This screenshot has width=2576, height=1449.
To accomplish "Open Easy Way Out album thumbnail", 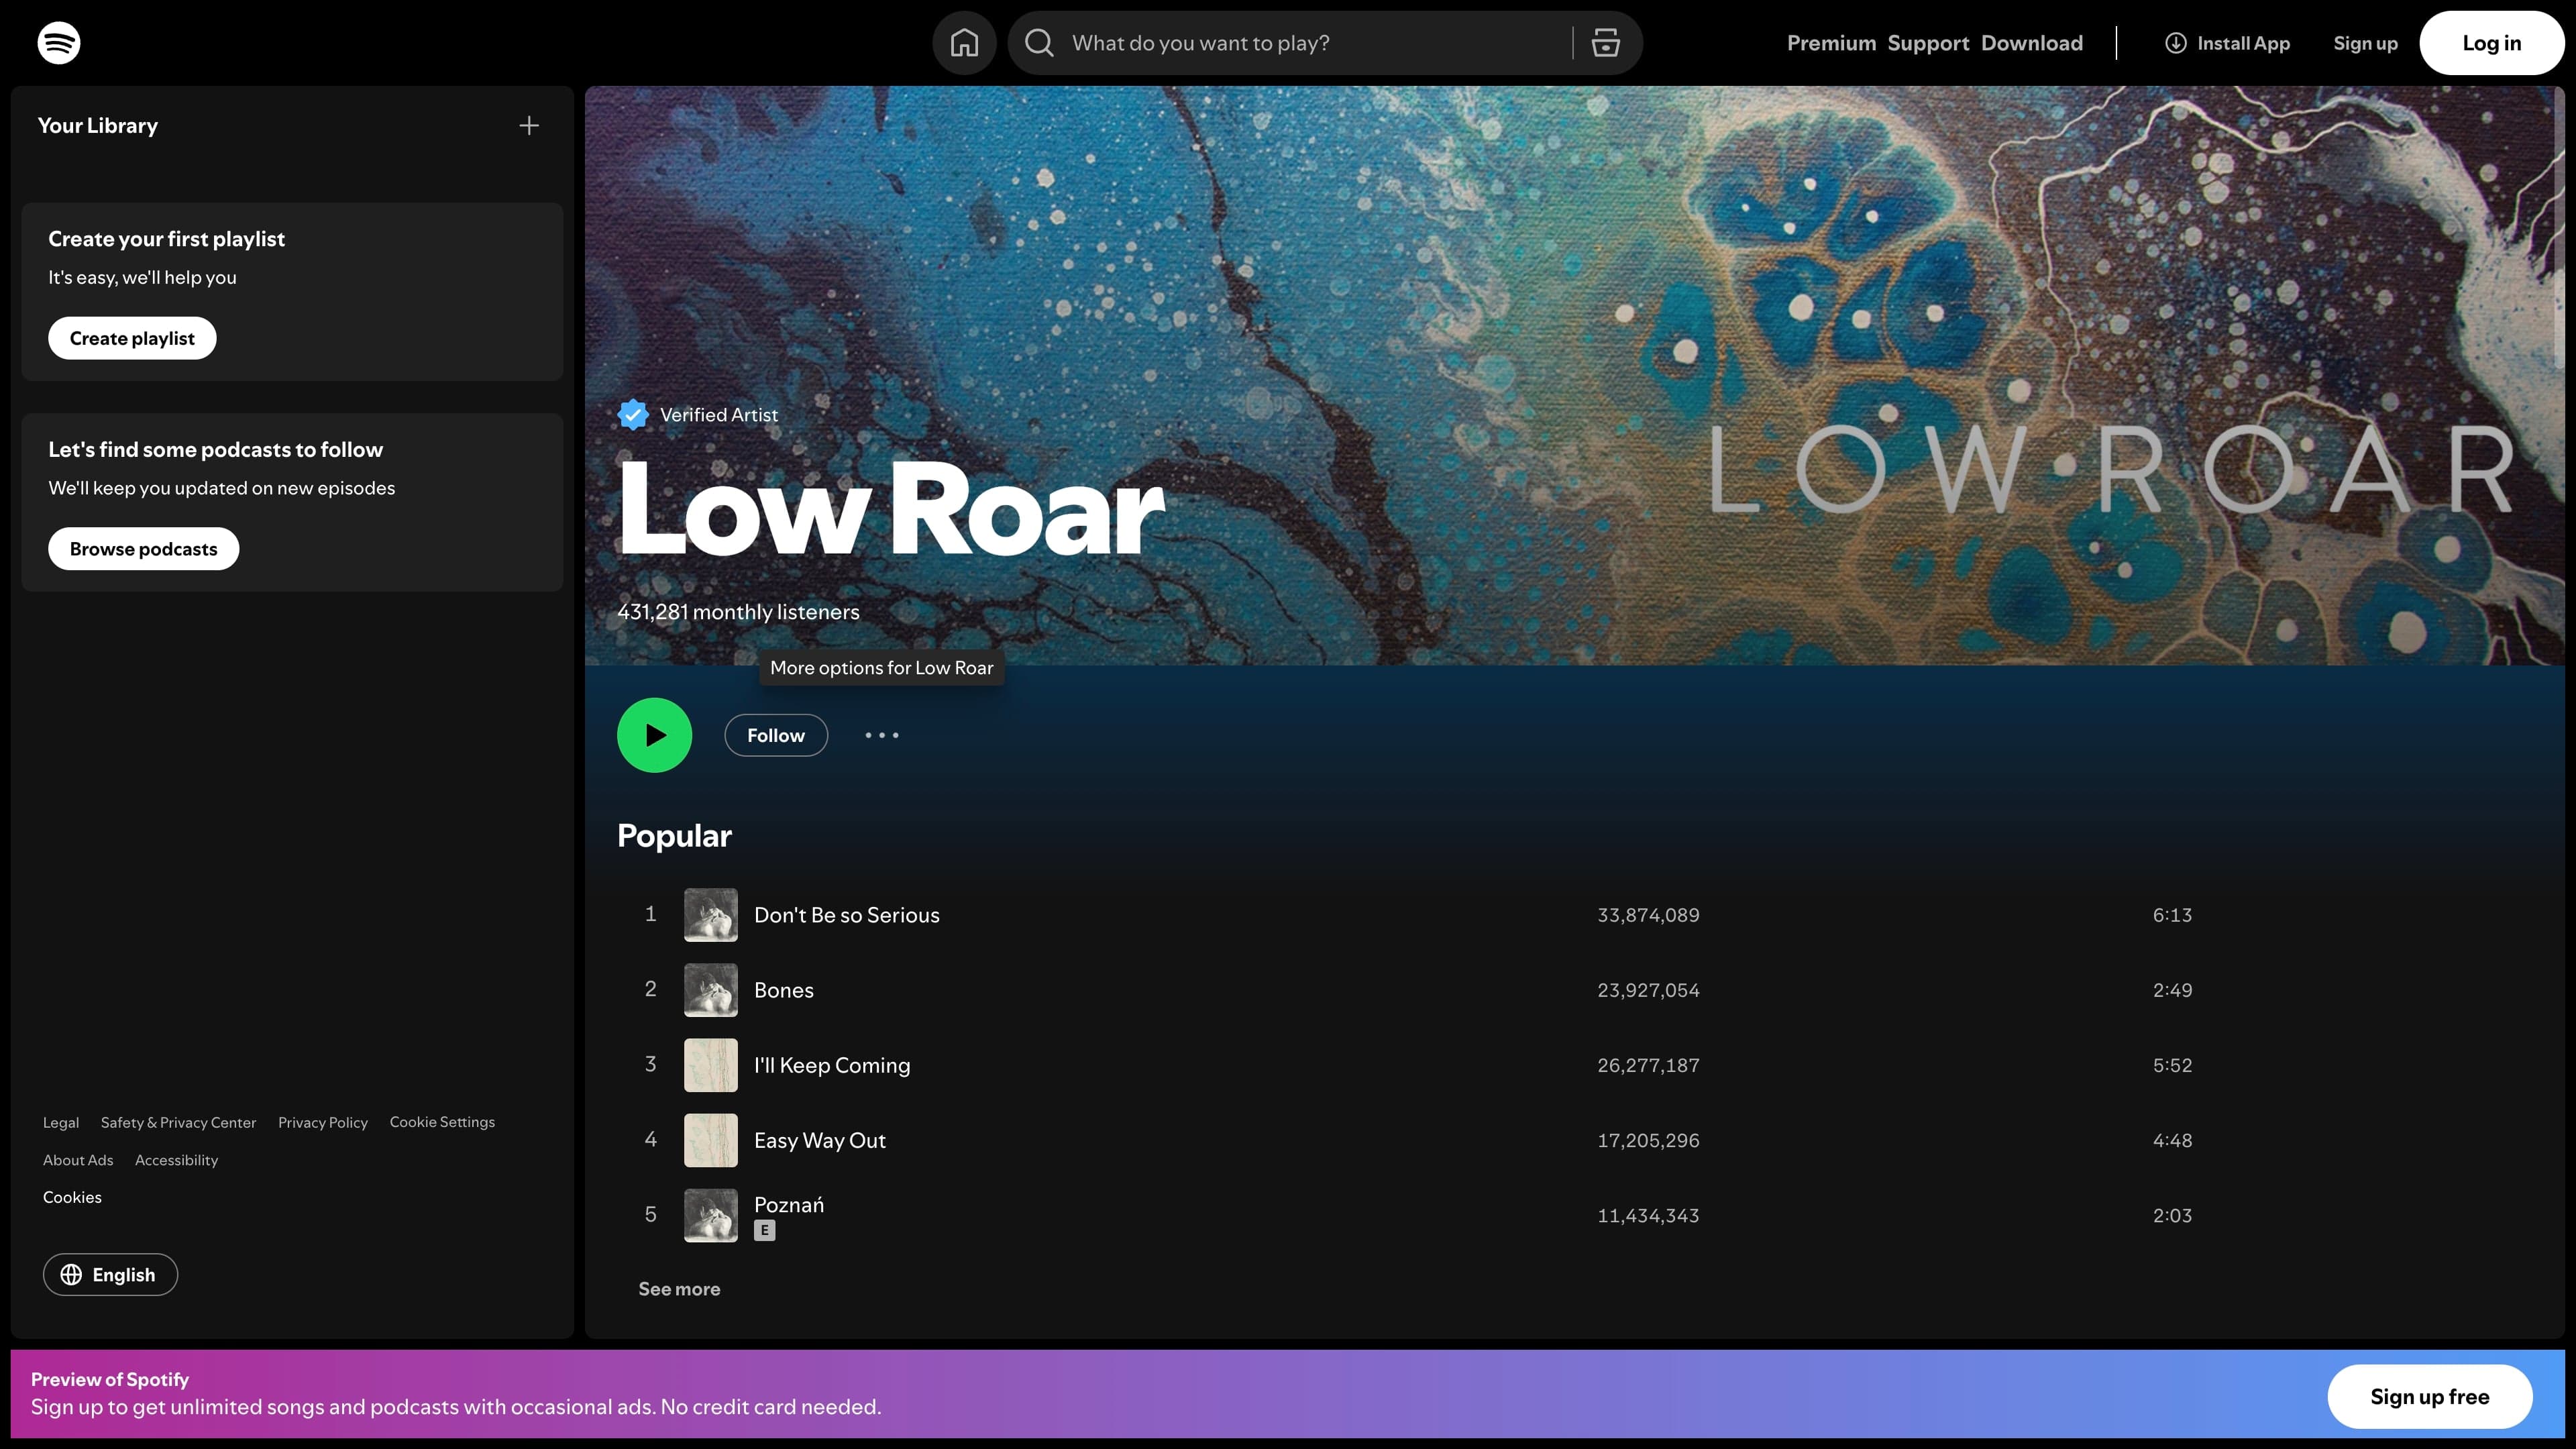I will [x=710, y=1139].
